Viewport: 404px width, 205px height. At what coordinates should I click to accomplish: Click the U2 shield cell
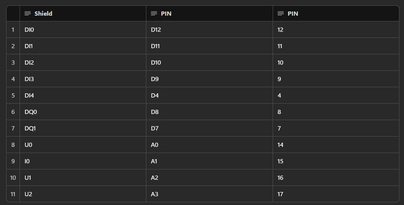coord(28,194)
